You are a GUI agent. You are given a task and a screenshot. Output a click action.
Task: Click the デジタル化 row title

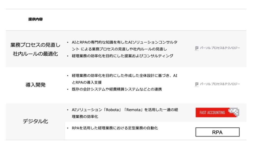pyautogui.click(x=35, y=121)
